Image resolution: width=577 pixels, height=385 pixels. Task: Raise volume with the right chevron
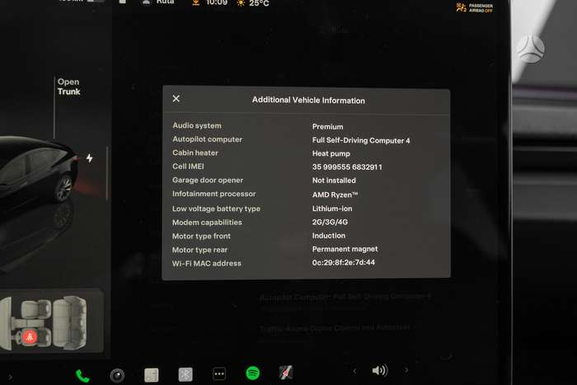click(406, 370)
